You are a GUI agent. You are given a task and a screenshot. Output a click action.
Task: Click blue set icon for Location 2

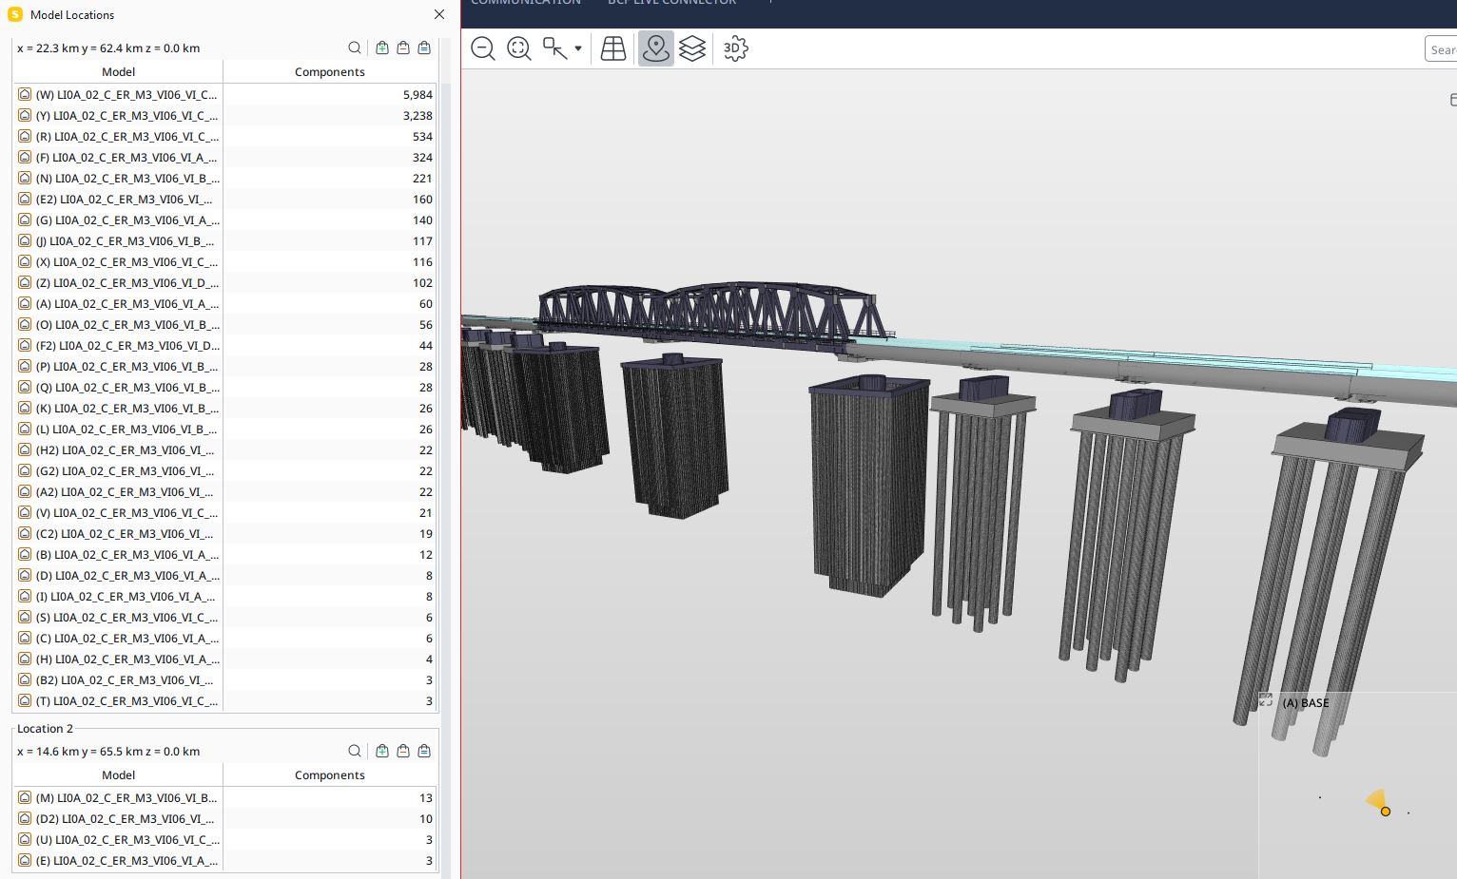pyautogui.click(x=424, y=751)
